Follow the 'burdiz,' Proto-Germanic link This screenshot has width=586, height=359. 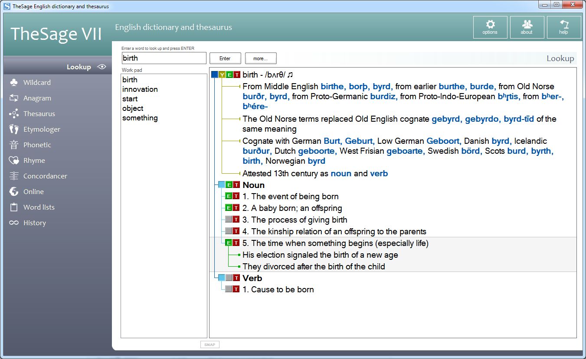click(384, 97)
